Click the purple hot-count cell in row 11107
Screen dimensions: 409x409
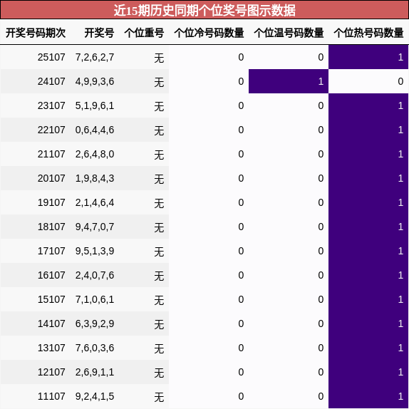tap(368, 397)
